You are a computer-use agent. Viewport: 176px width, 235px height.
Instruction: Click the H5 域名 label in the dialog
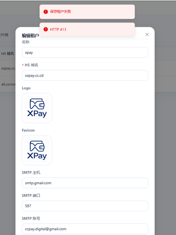click(32, 65)
